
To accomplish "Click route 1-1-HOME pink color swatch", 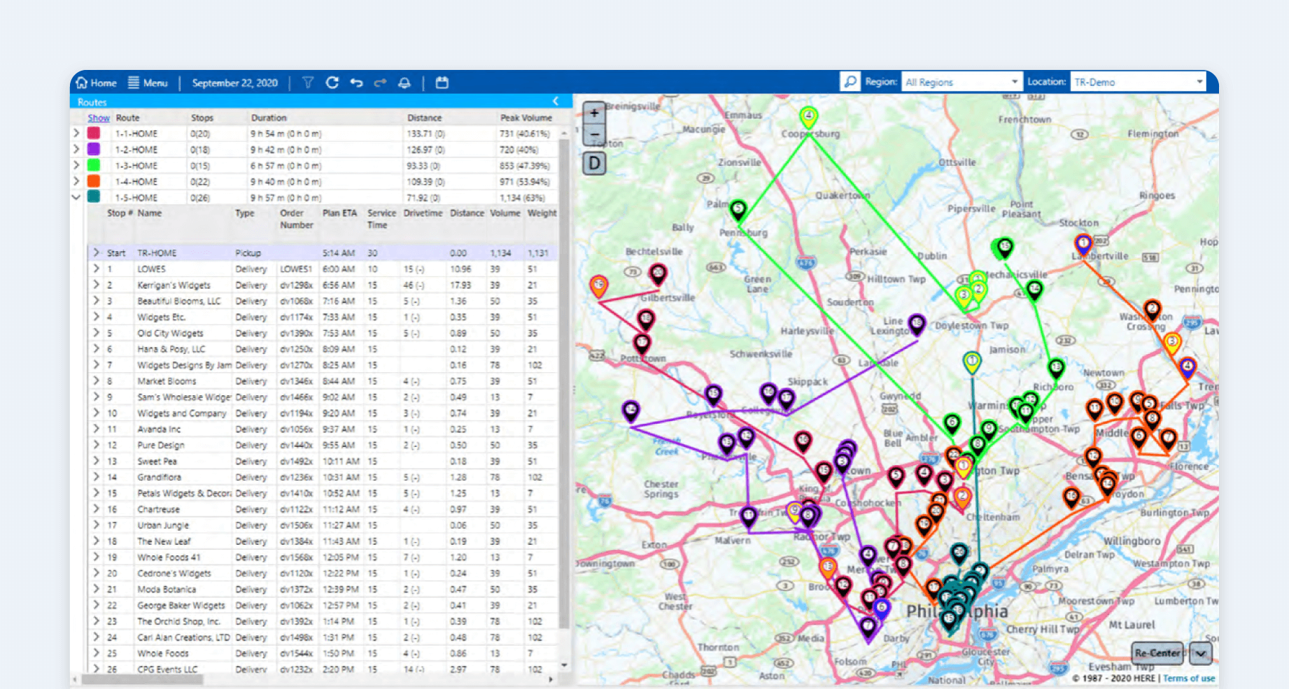I will point(93,133).
